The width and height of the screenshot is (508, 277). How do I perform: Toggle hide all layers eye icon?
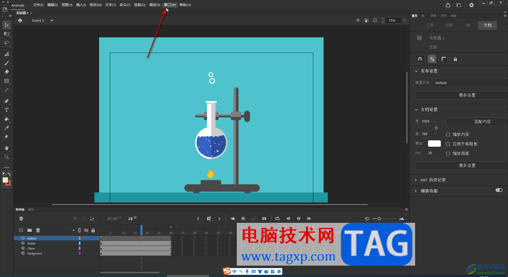click(86, 230)
